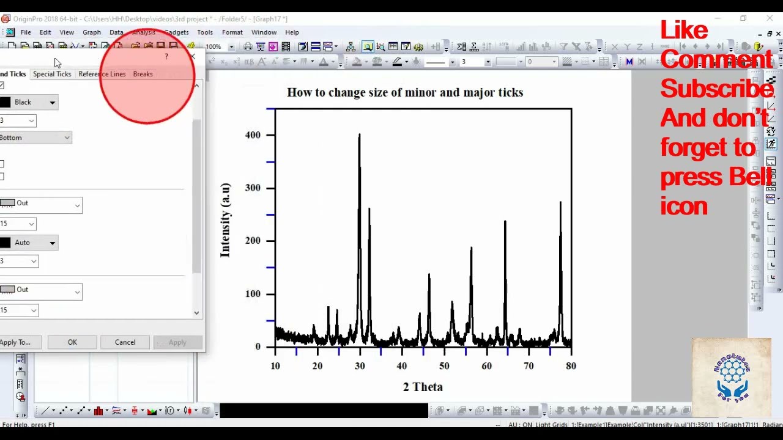
Task: Open the Tools menu
Action: click(205, 32)
